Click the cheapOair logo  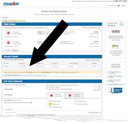(12, 4)
